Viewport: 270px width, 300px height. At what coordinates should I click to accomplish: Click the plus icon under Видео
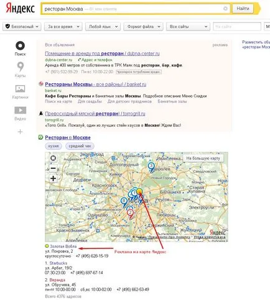click(20, 132)
